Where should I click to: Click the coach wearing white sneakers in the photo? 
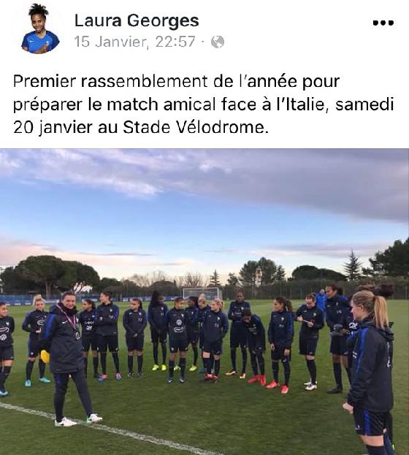point(67,359)
